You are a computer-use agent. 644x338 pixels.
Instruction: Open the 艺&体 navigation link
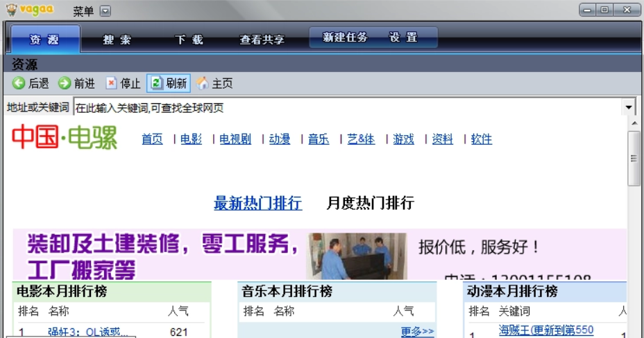[x=361, y=139]
